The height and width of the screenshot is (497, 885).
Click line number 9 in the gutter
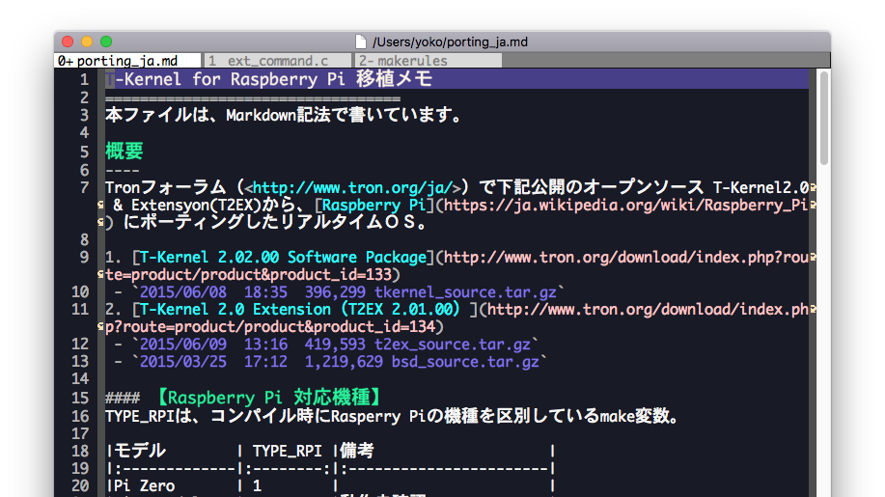[x=84, y=258]
